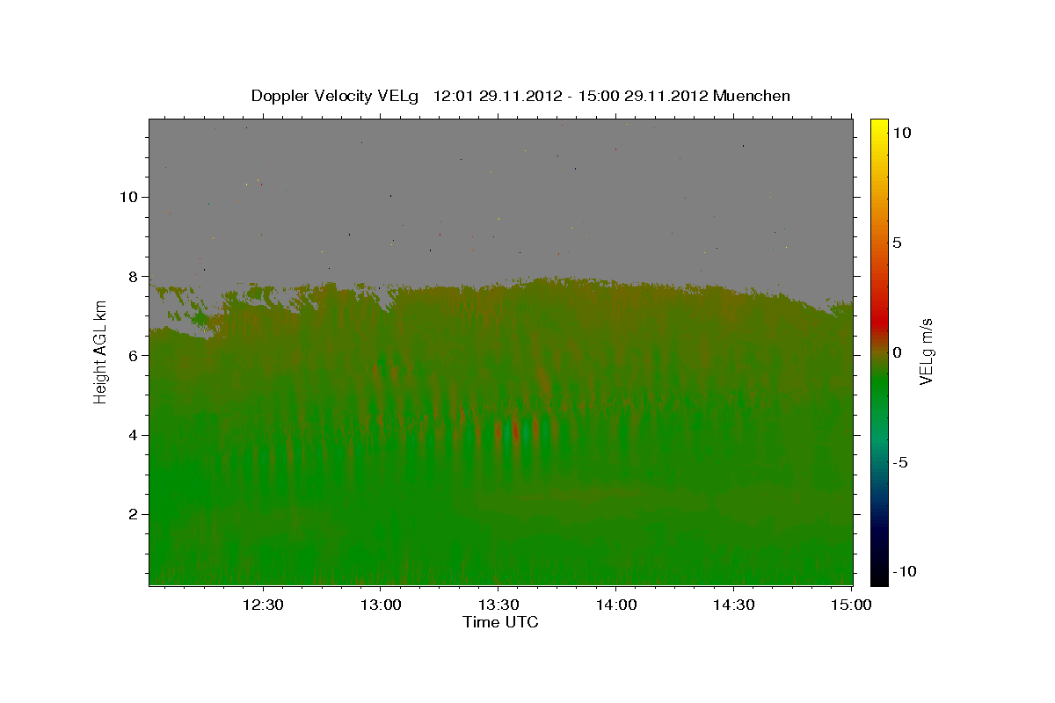Viewport: 1055px width, 703px height.
Task: Click the date range text '12:01 29.11.2012 - 15:00 29.11.2012'
Action: pyautogui.click(x=571, y=96)
